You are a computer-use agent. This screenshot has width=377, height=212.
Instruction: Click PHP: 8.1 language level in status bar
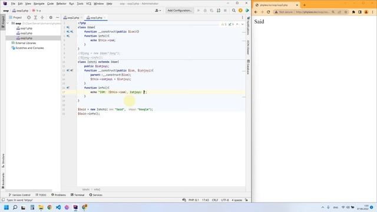[x=194, y=200]
